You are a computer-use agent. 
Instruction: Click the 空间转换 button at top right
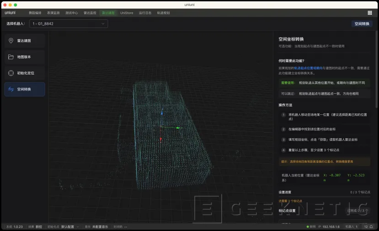coord(362,24)
